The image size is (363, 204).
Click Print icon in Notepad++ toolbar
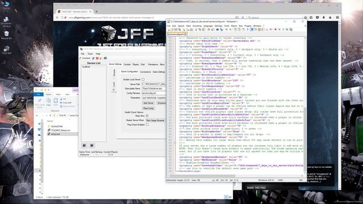pyautogui.click(x=191, y=29)
